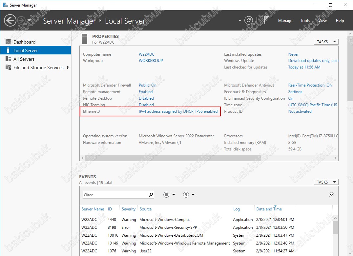Expand File and Storage Services submenu arrow

click(x=68, y=68)
